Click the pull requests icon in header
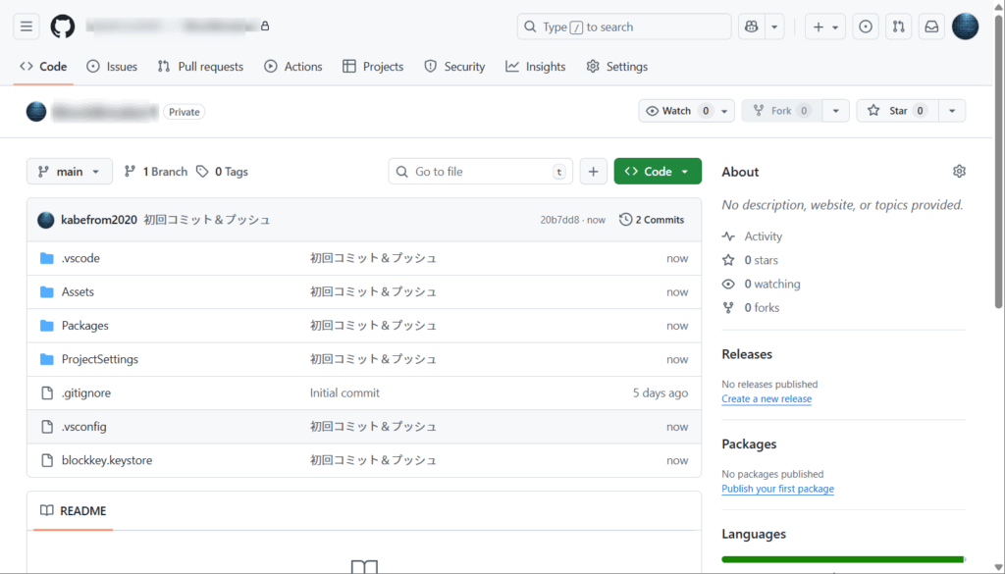The width and height of the screenshot is (1005, 574). pos(898,26)
